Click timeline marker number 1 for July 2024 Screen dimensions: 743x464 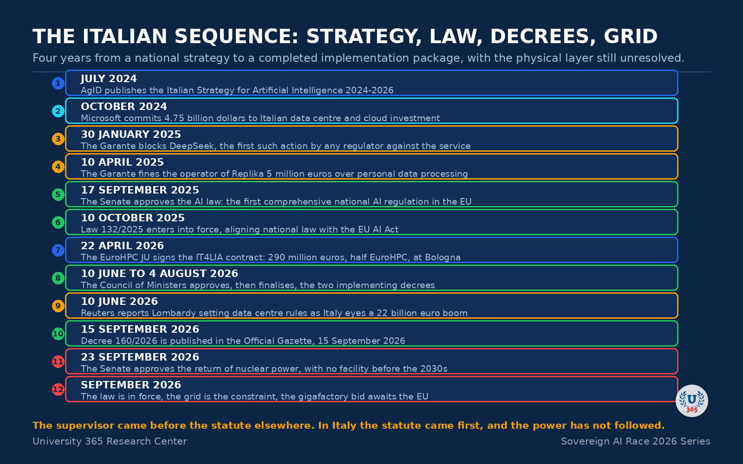click(x=58, y=83)
